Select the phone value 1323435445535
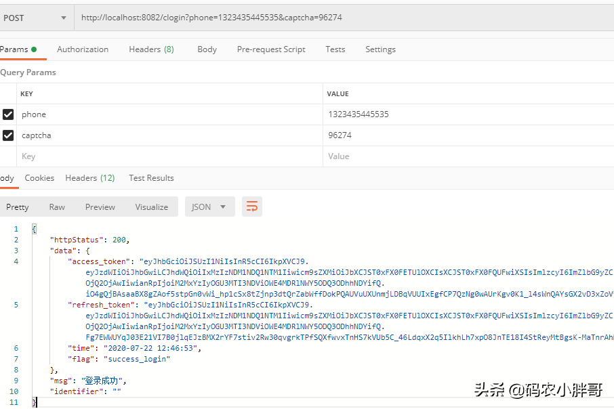614x409 pixels. pyautogui.click(x=359, y=114)
